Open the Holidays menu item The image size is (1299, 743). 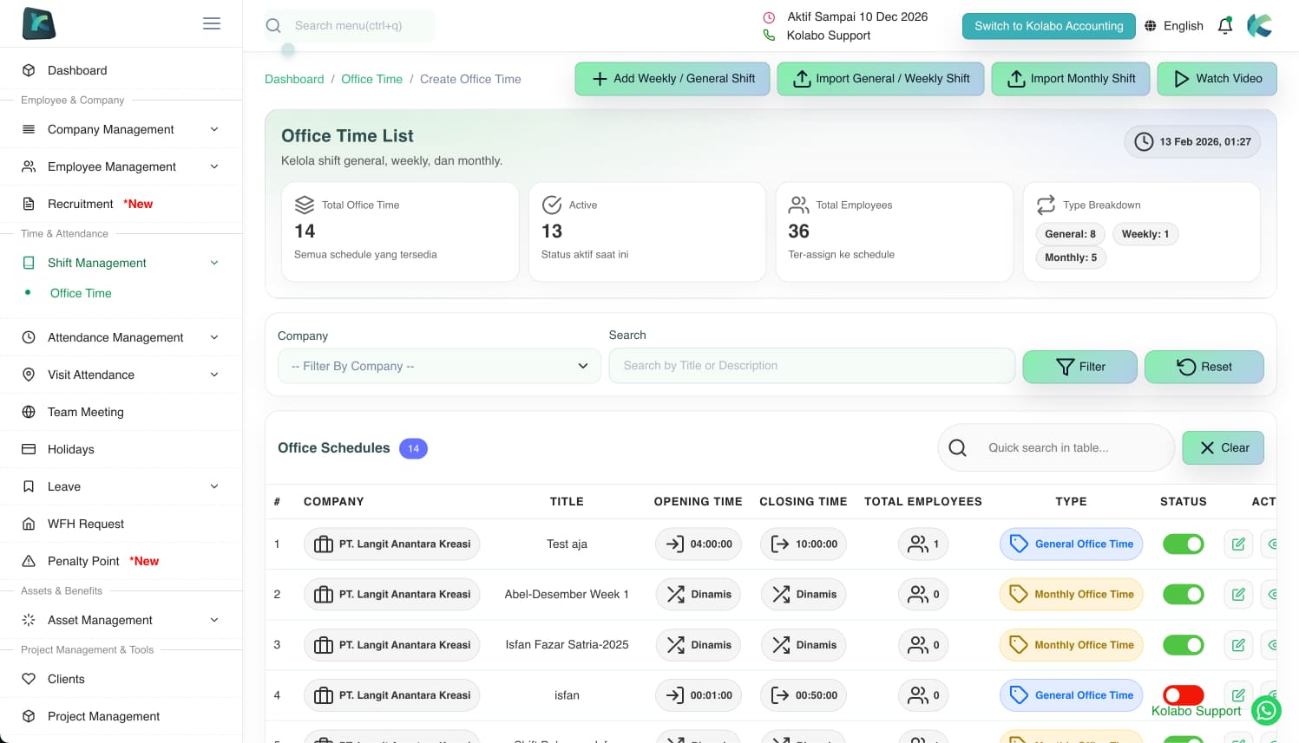[x=71, y=449]
